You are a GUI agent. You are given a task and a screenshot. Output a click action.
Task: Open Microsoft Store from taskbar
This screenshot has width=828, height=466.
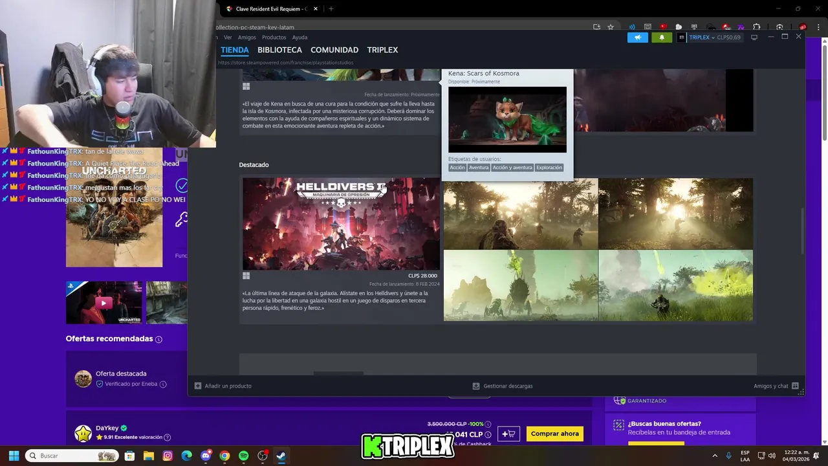(x=129, y=456)
